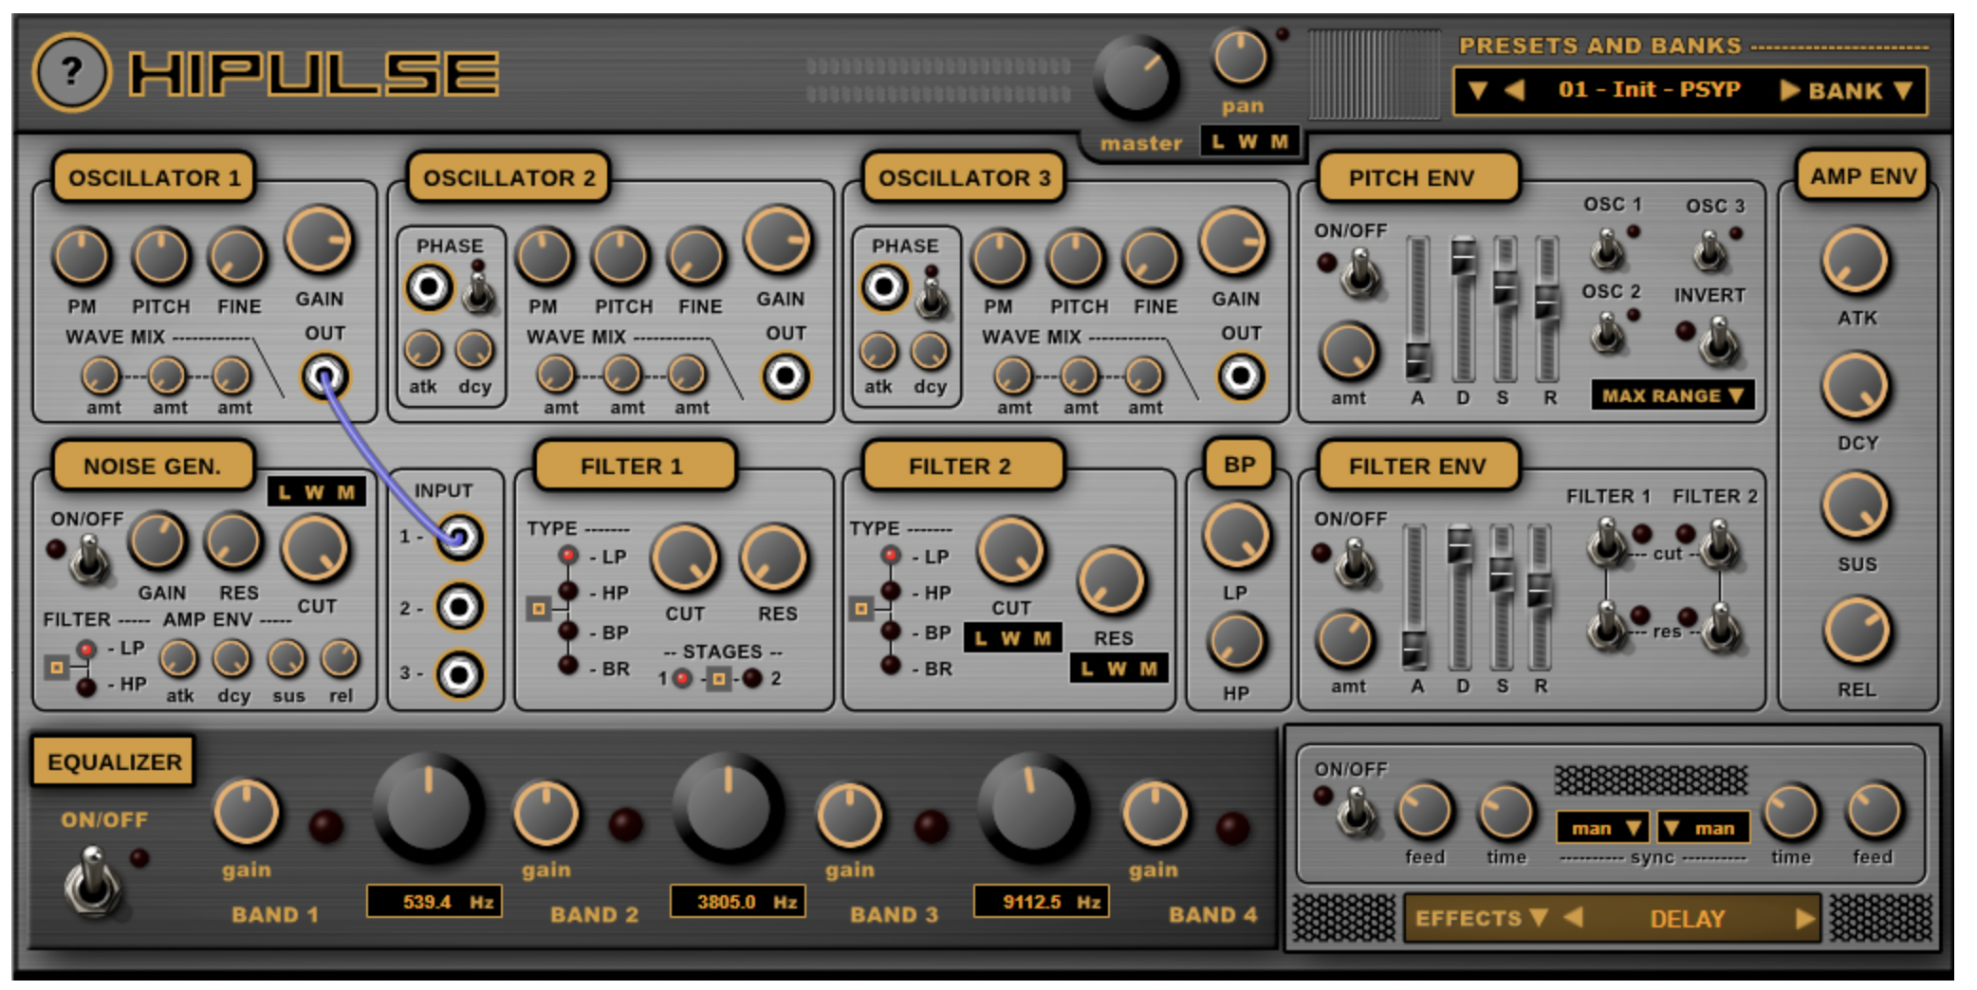Go to previous effect using left arrow
The height and width of the screenshot is (990, 1977).
click(x=1573, y=918)
